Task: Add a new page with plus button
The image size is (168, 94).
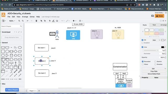Action: coord(39,91)
